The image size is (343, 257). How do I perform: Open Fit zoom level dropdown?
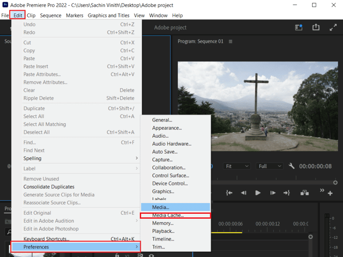point(237,166)
